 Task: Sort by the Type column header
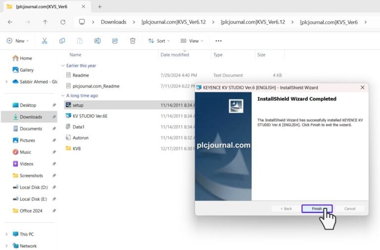pyautogui.click(x=218, y=55)
